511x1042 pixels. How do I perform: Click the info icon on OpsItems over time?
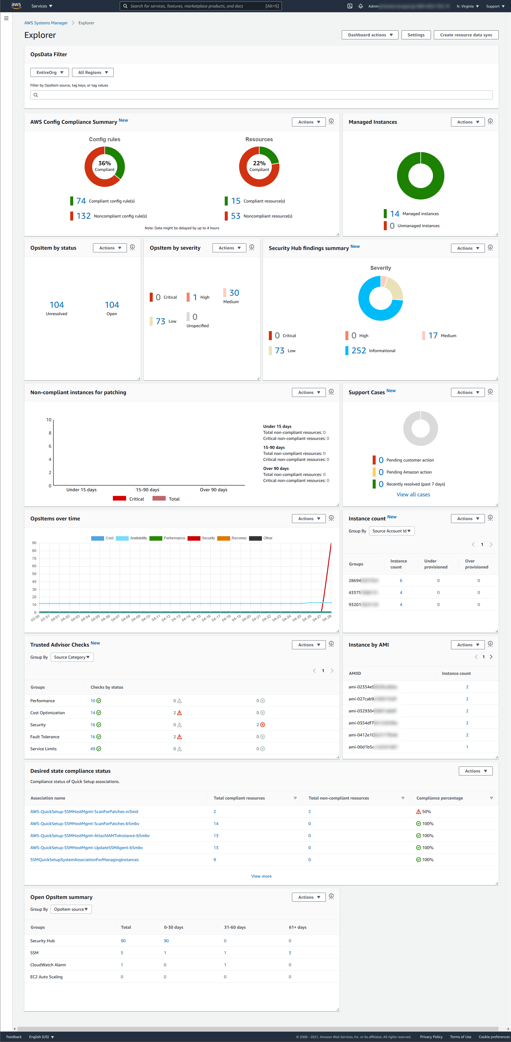(331, 518)
